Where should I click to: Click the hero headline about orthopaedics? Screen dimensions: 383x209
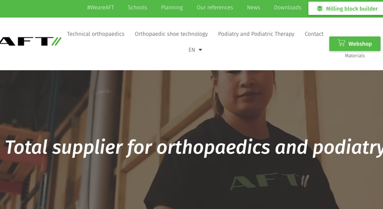pyautogui.click(x=194, y=148)
